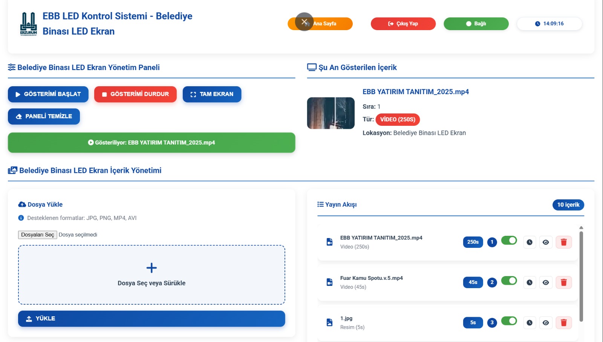Viewport: 603px width, 342px height.
Task: Click the close X circle overlay
Action: 304,22
